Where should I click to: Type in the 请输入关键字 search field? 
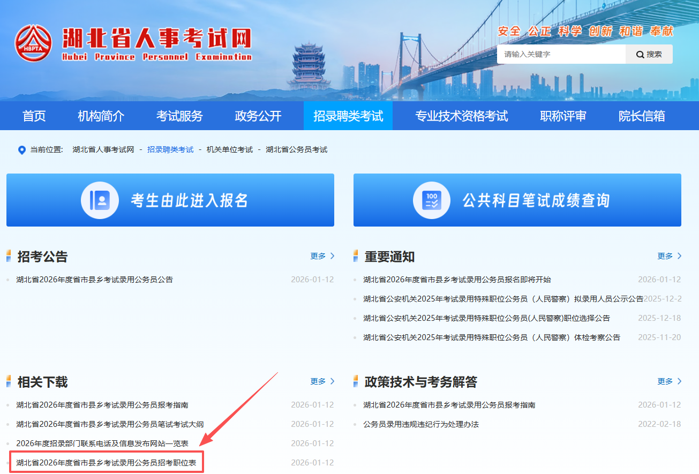pos(561,54)
